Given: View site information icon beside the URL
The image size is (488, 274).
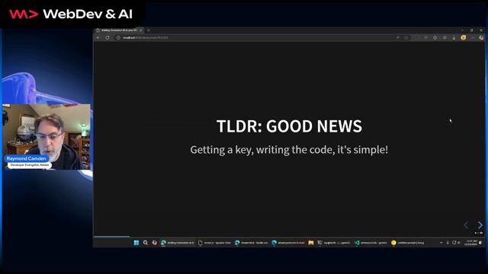Looking at the screenshot, I should pyautogui.click(x=118, y=37).
